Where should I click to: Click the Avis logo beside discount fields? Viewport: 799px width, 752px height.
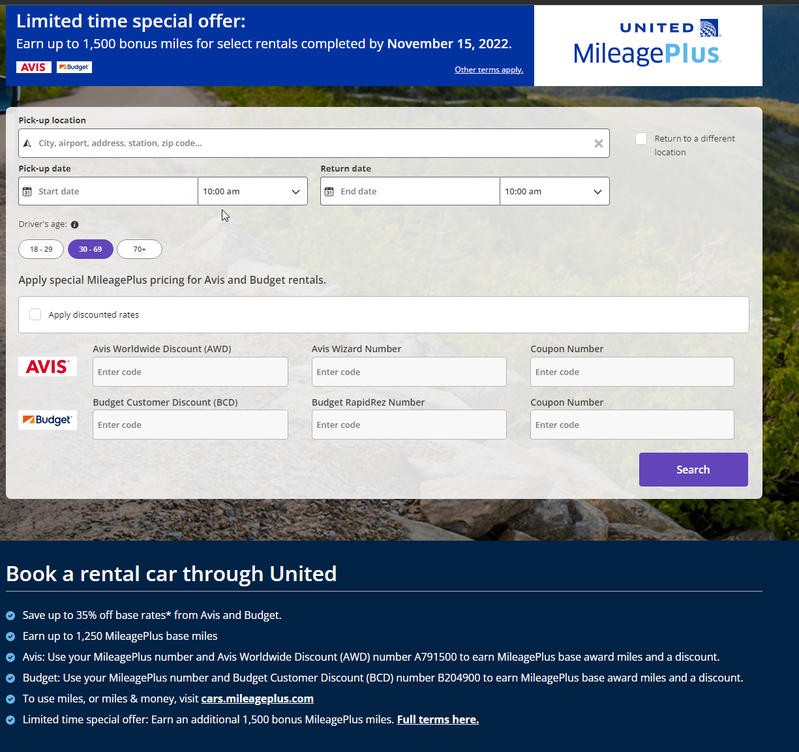(x=48, y=367)
